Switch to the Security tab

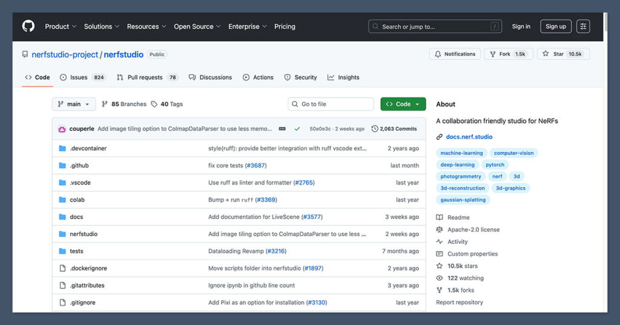301,77
